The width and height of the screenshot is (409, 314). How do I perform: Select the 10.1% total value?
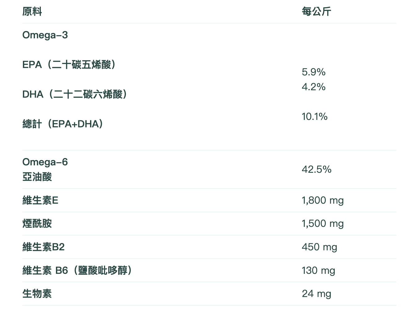(x=314, y=117)
